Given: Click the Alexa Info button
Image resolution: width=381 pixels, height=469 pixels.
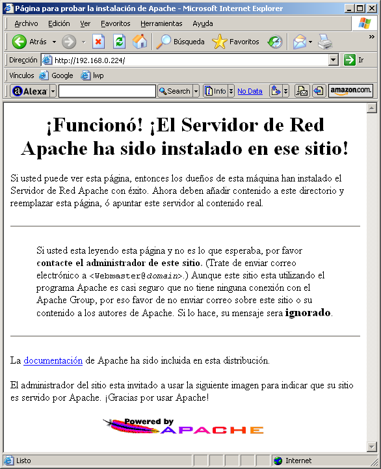Looking at the screenshot, I should pos(215,91).
